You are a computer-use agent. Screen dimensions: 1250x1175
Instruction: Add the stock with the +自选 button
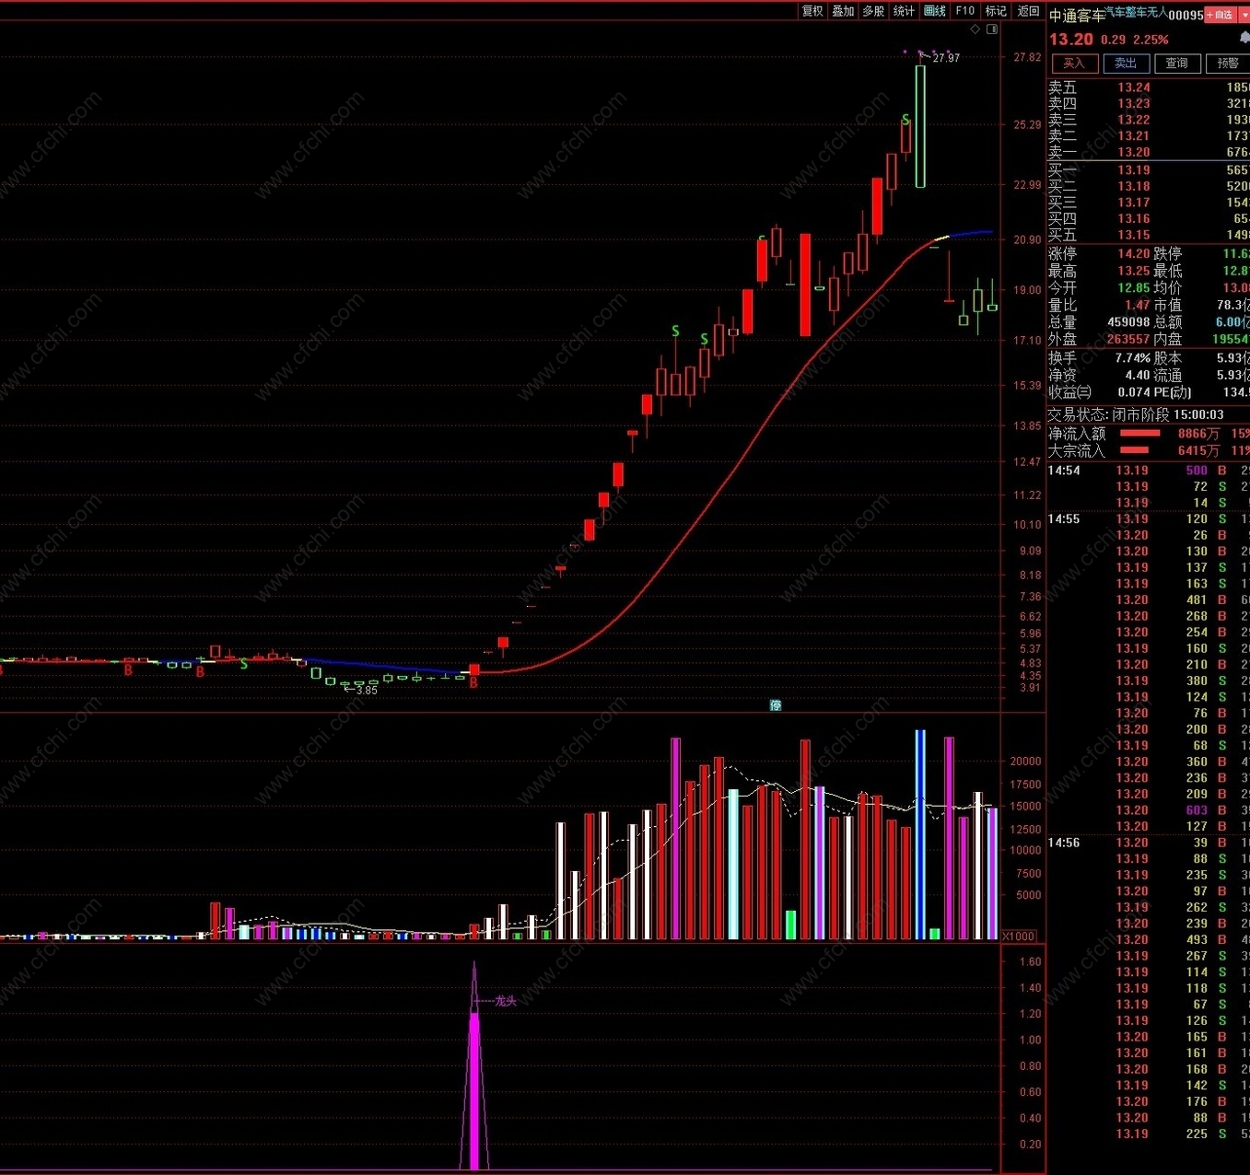(1220, 15)
